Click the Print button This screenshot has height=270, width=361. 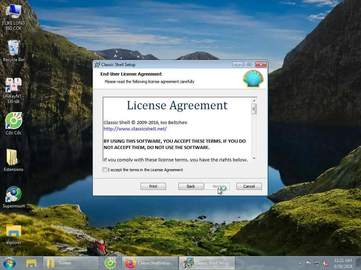pyautogui.click(x=153, y=186)
